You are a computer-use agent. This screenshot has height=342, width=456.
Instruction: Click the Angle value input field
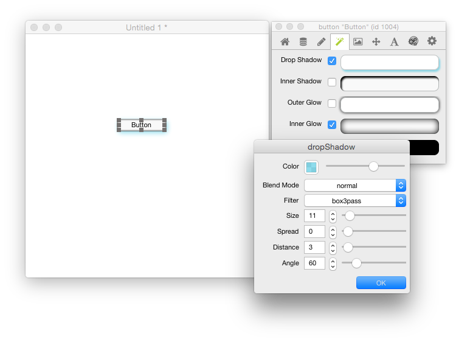(x=314, y=263)
